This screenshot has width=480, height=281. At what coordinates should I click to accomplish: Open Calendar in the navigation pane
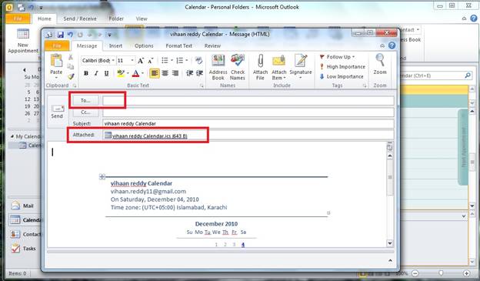click(25, 219)
